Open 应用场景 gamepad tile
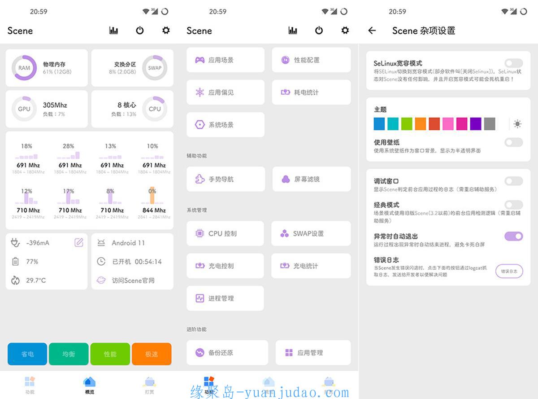Screen dimensions: 538x399 [x=226, y=60]
